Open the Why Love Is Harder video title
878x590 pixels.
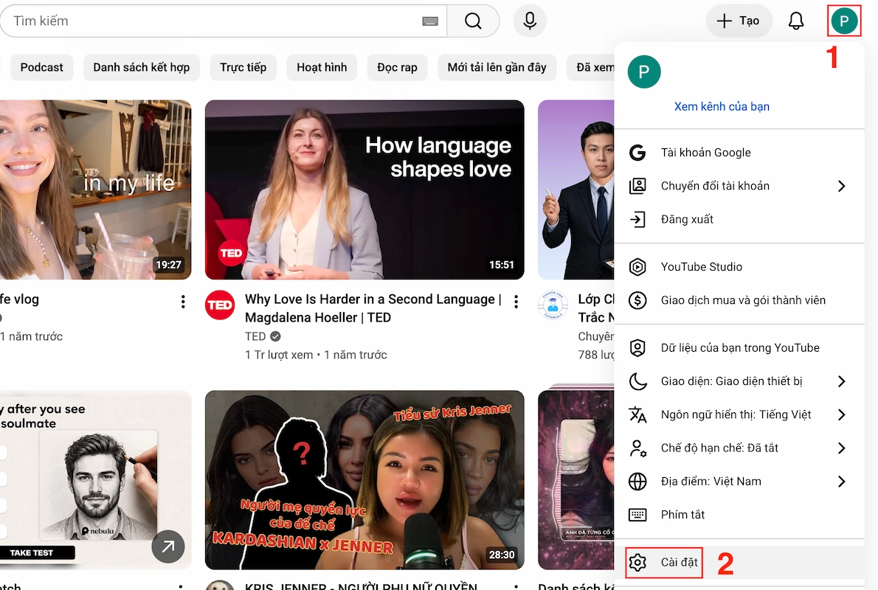point(373,308)
